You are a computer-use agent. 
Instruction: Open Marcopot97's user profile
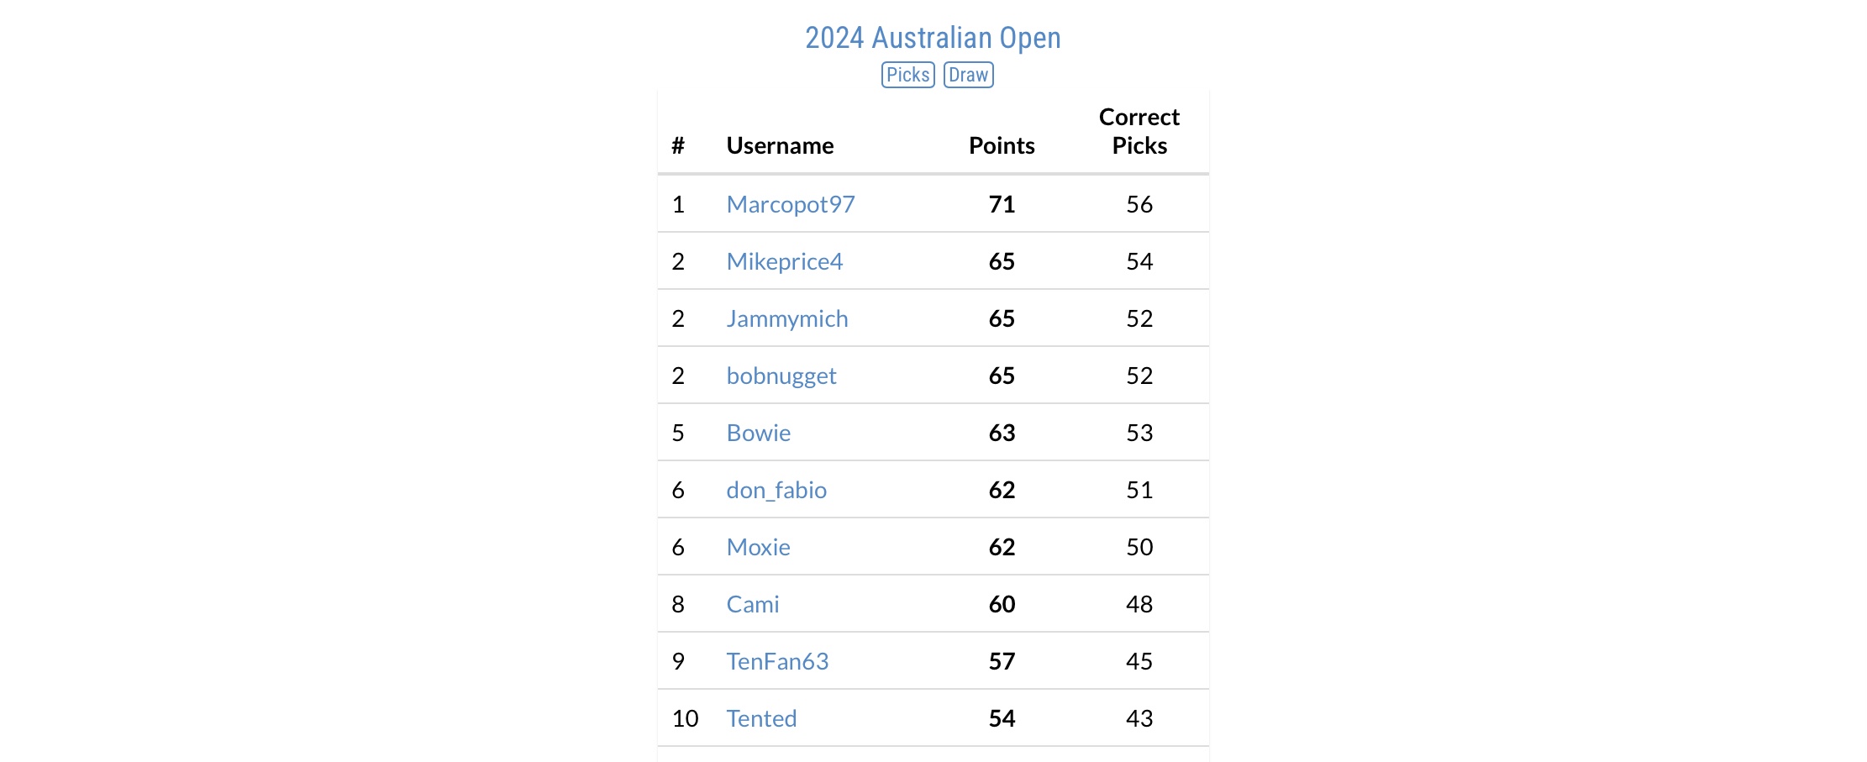[790, 204]
